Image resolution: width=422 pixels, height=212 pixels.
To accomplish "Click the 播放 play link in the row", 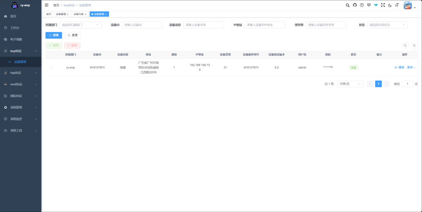I will (399, 67).
